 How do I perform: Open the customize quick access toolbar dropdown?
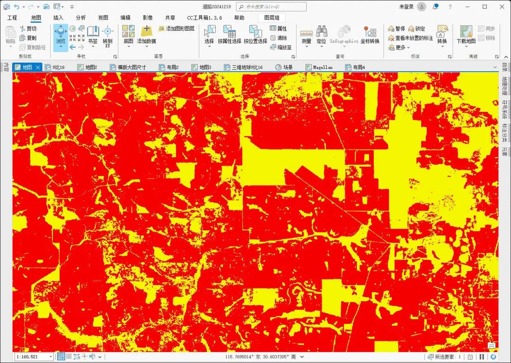point(72,7)
